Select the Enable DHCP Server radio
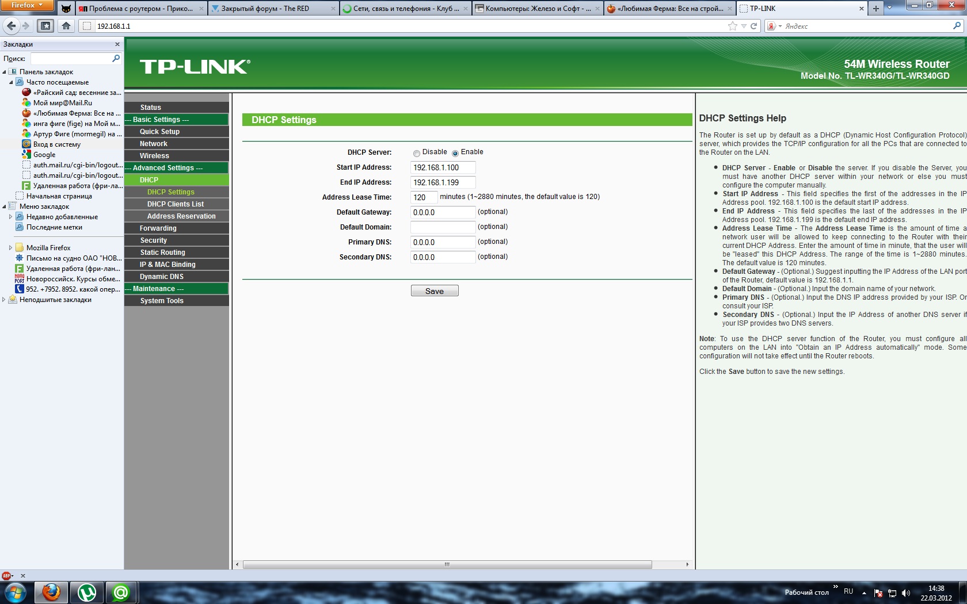The image size is (967, 604). pyautogui.click(x=455, y=153)
